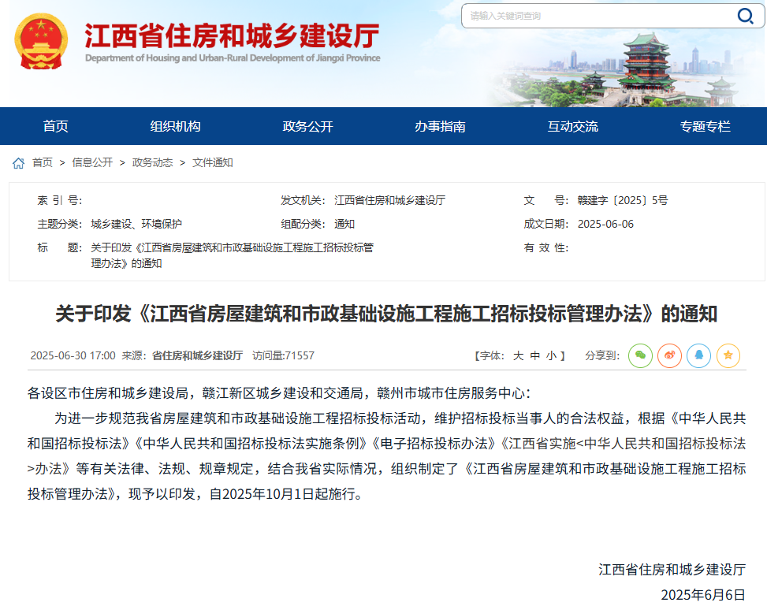Viewport: 767px width, 606px height.
Task: Click source 省住房和城乡建设厅
Action: click(198, 355)
